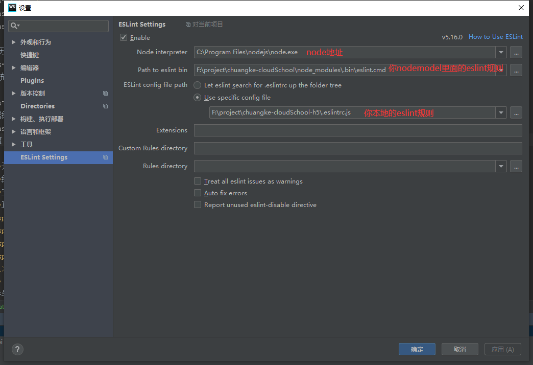Open the How to Use ESLint link
The height and width of the screenshot is (365, 533).
[496, 37]
